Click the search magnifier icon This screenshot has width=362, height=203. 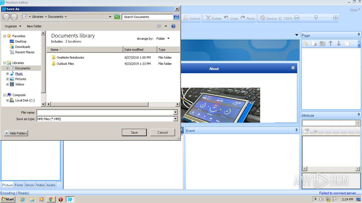coord(176,17)
